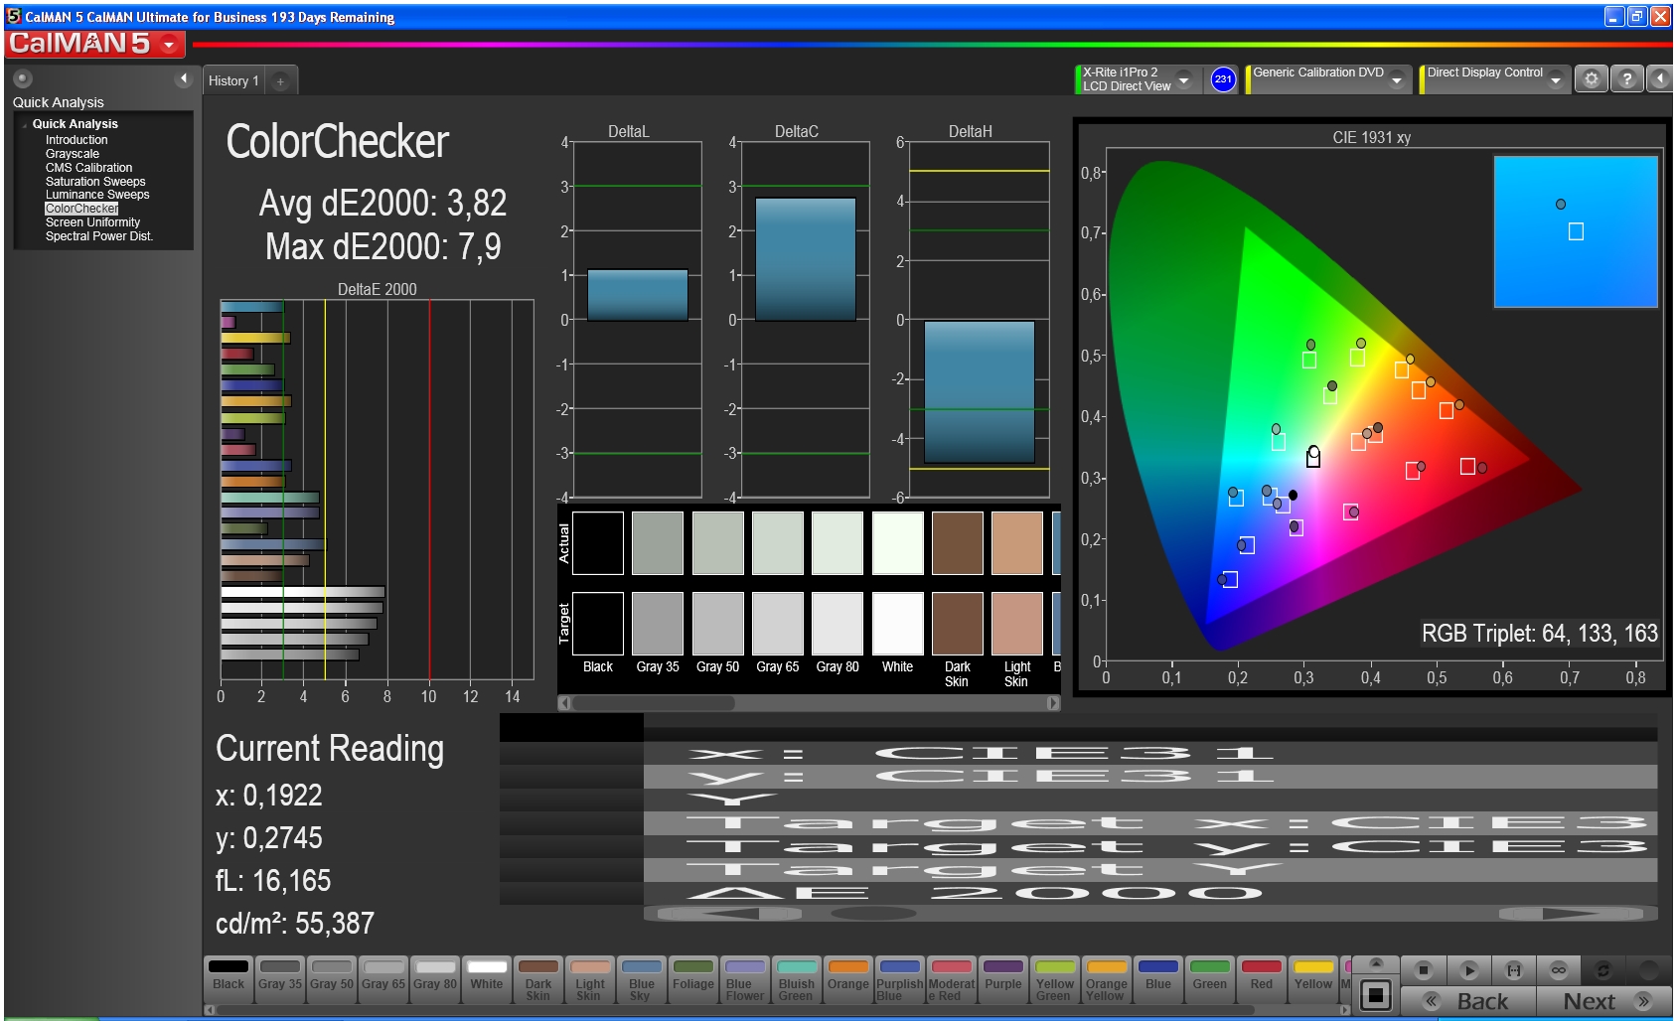Click the Actual White swatch in comparison strip
1677x1021 pixels.
click(898, 543)
